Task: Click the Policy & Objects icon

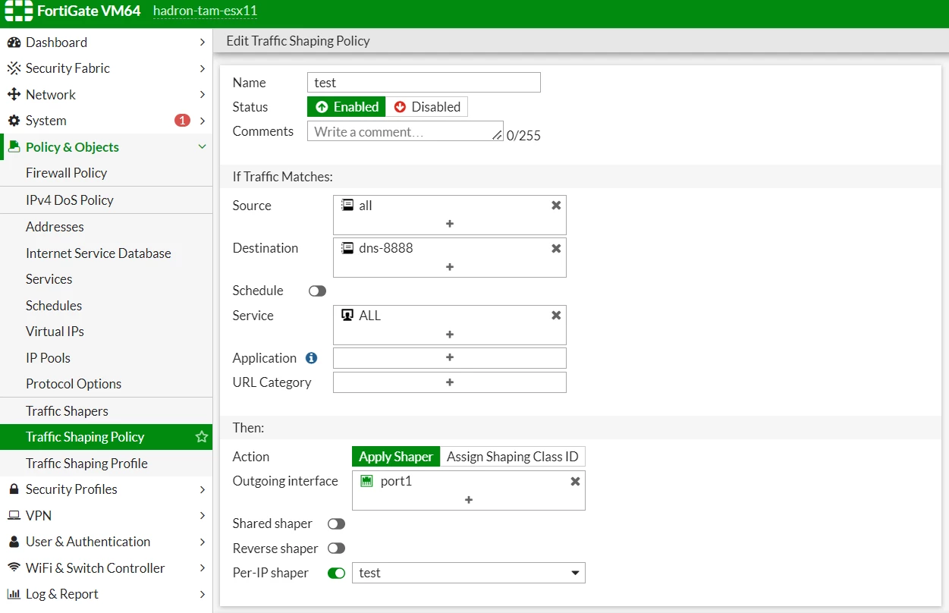Action: pos(14,147)
